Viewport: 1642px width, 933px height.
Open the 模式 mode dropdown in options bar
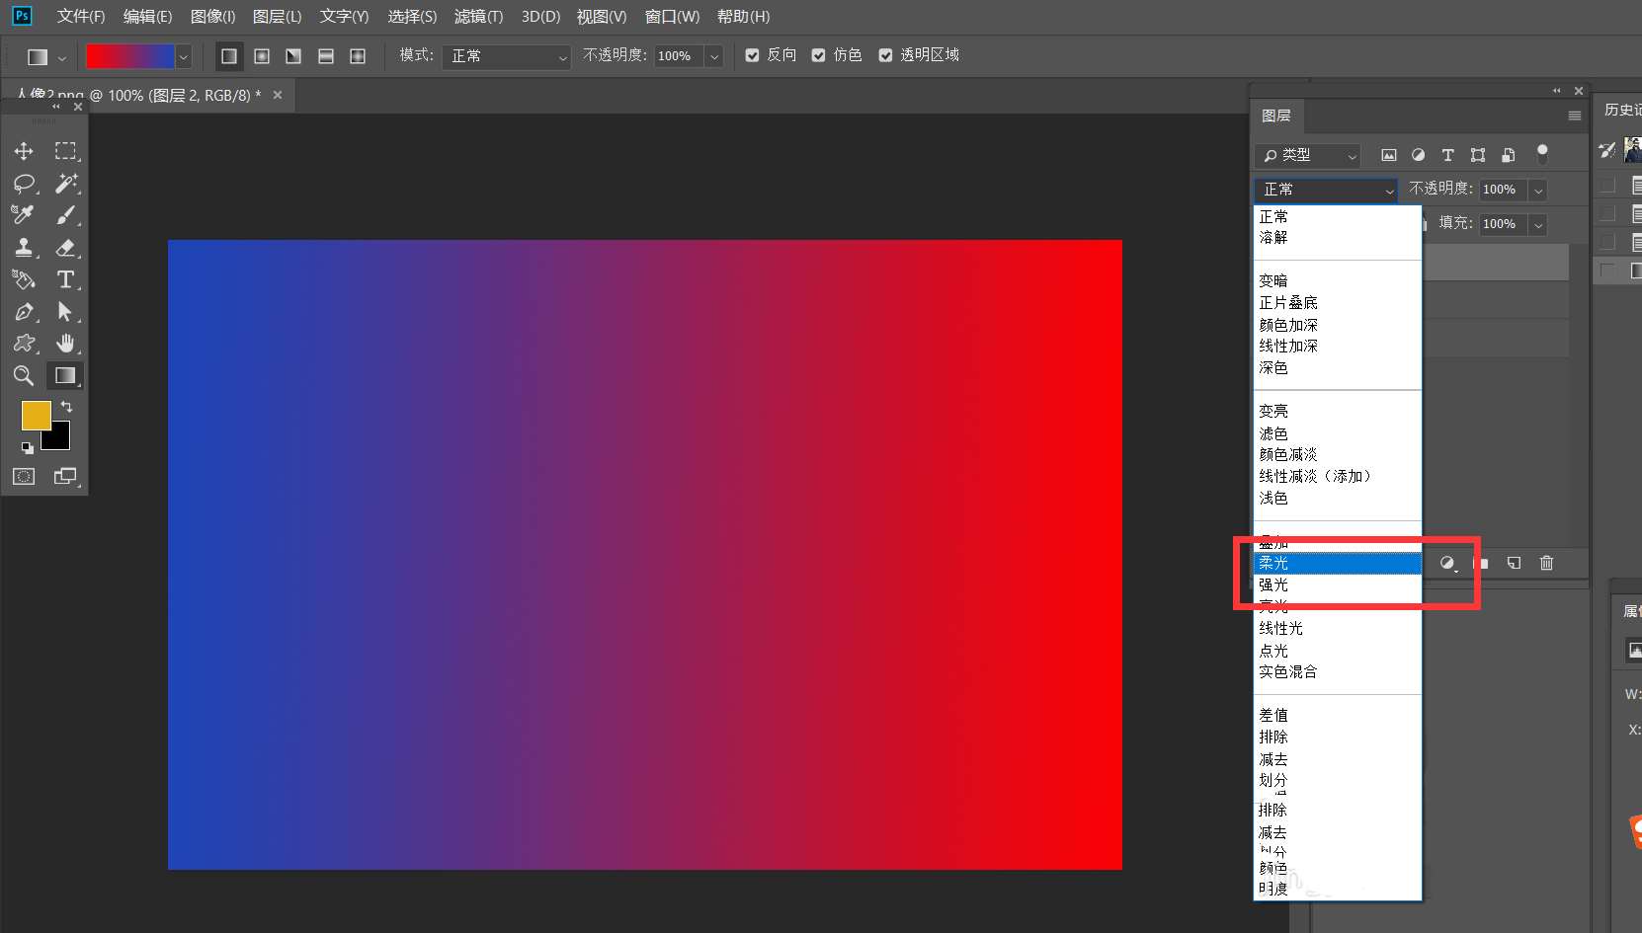pyautogui.click(x=506, y=56)
